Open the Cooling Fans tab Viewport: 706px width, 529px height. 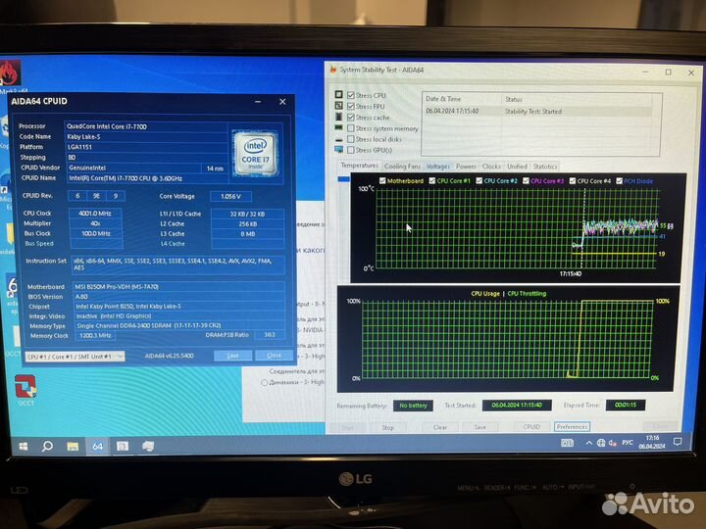(402, 166)
